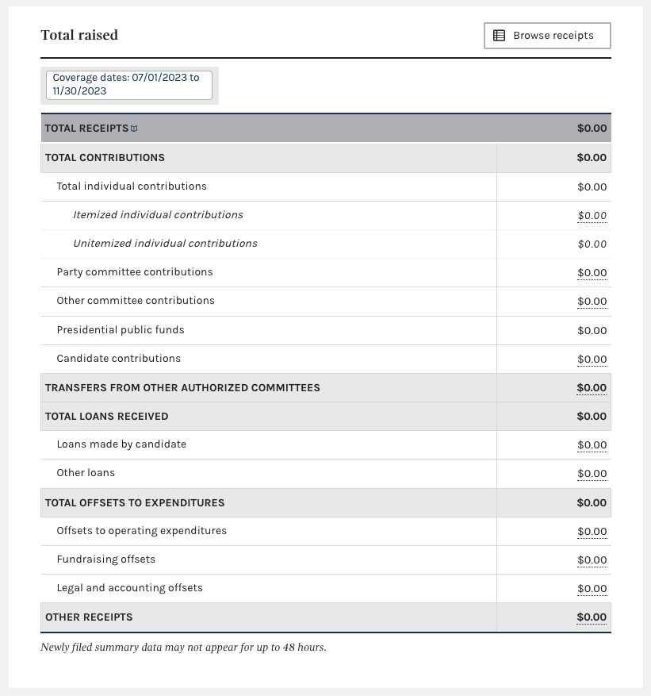Viewport: 651px width, 696px height.
Task: Select the OTHER RECEIPTS row label
Action: pyautogui.click(x=89, y=617)
